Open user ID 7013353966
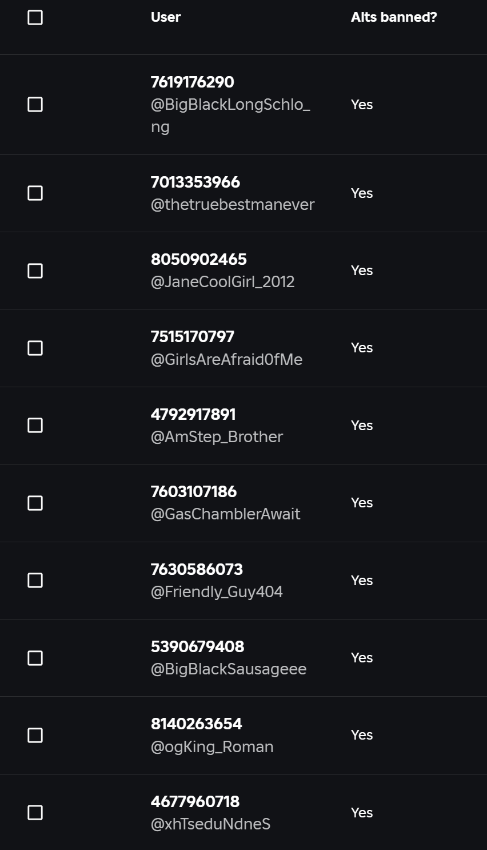 pos(195,182)
